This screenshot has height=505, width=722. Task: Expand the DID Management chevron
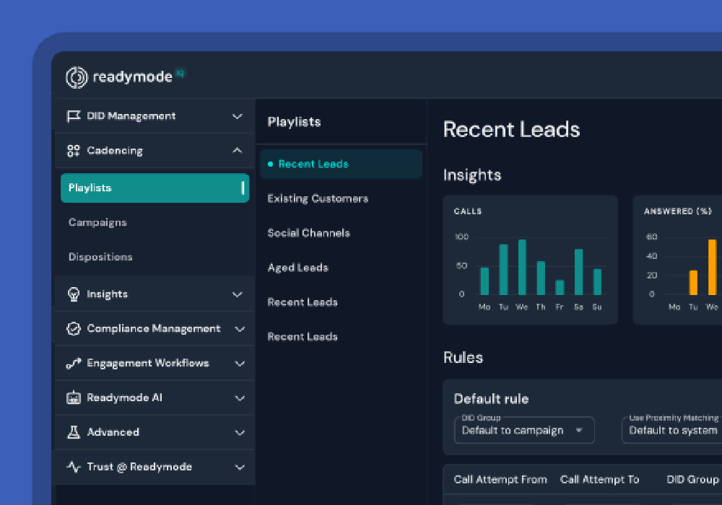coord(237,116)
